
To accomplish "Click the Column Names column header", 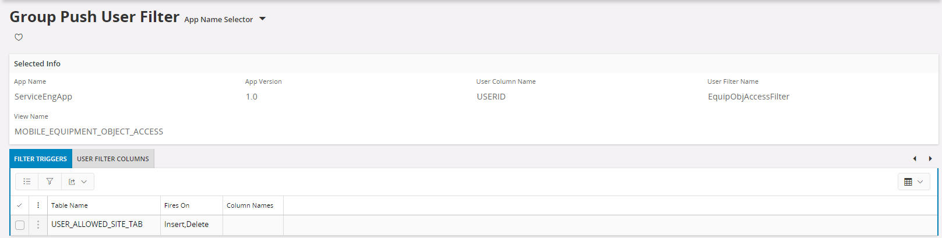I will click(x=250, y=205).
